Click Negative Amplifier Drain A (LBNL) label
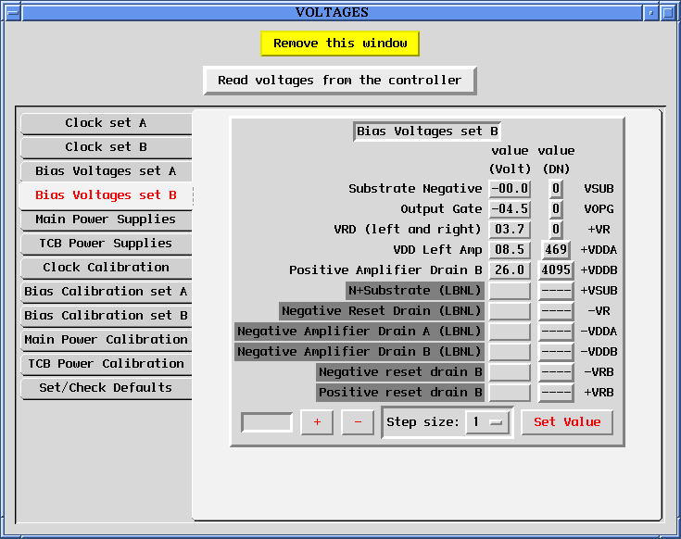 click(359, 332)
